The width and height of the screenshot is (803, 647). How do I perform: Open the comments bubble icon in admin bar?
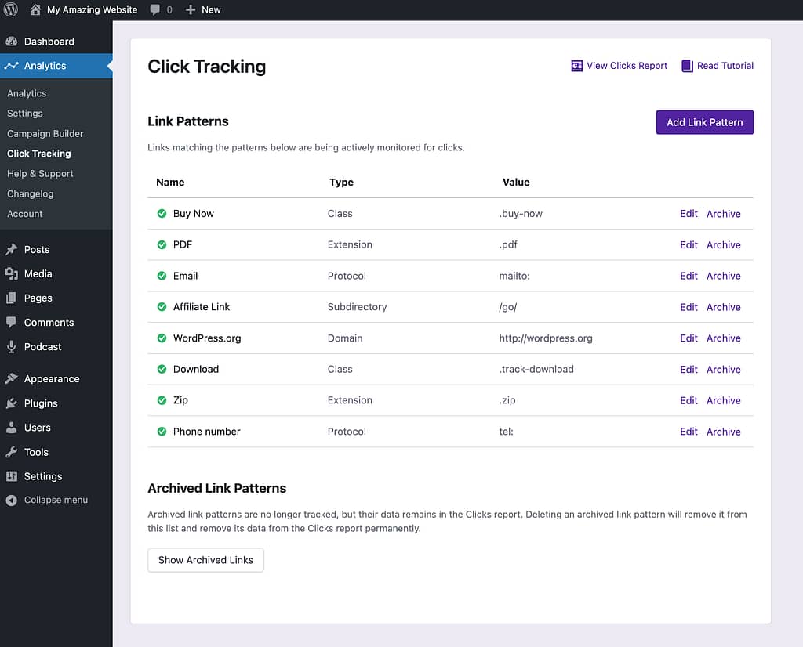(x=155, y=9)
